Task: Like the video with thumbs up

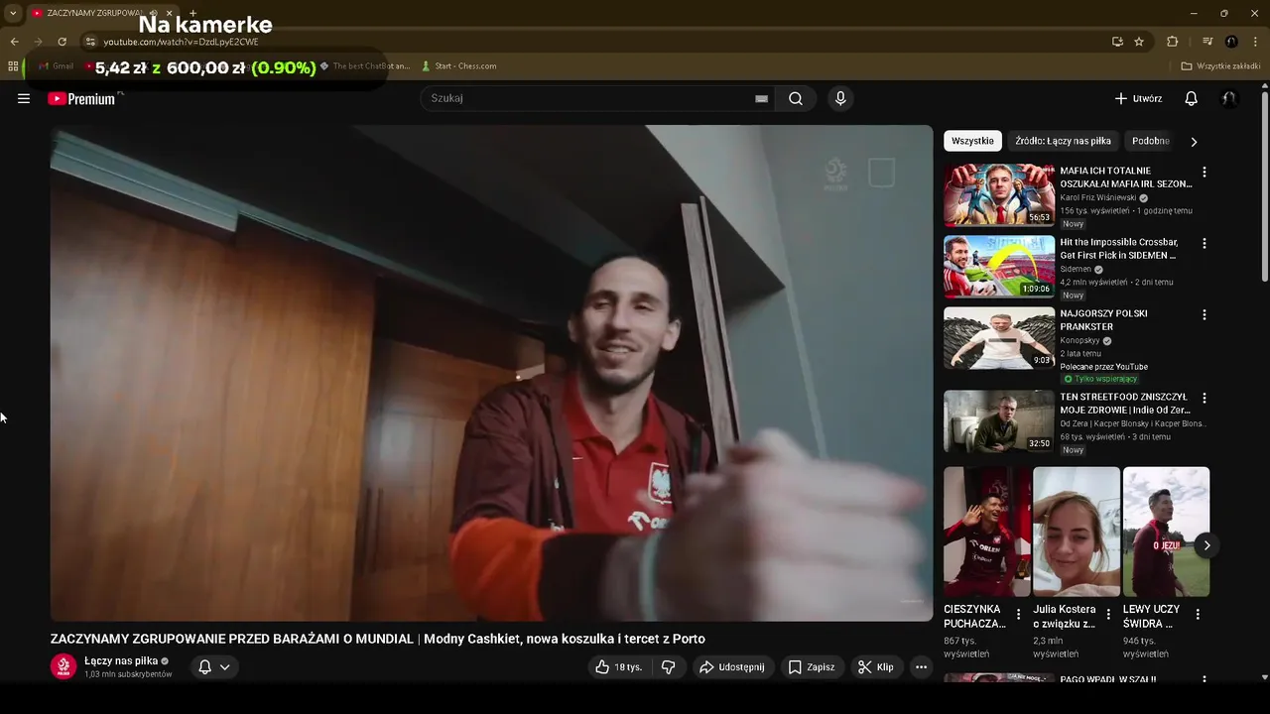Action: (619, 667)
